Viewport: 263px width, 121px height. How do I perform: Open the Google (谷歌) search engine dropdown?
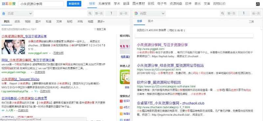pos(150,13)
